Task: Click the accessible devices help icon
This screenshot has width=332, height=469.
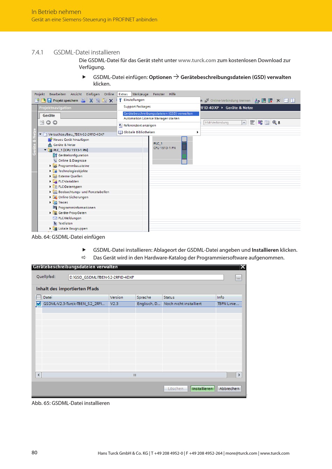Action: [x=257, y=101]
